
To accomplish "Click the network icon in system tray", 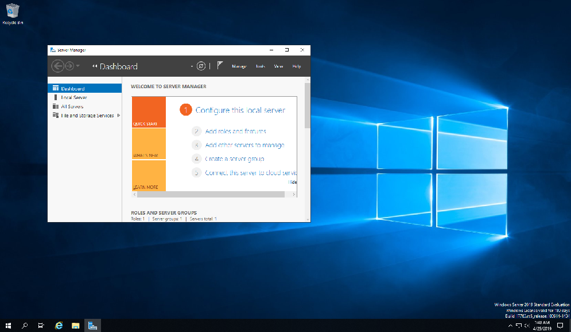I will click(519, 326).
